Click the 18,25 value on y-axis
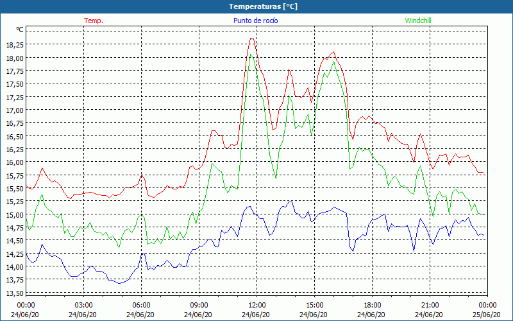Screen dimensions: 513x321 (14, 45)
